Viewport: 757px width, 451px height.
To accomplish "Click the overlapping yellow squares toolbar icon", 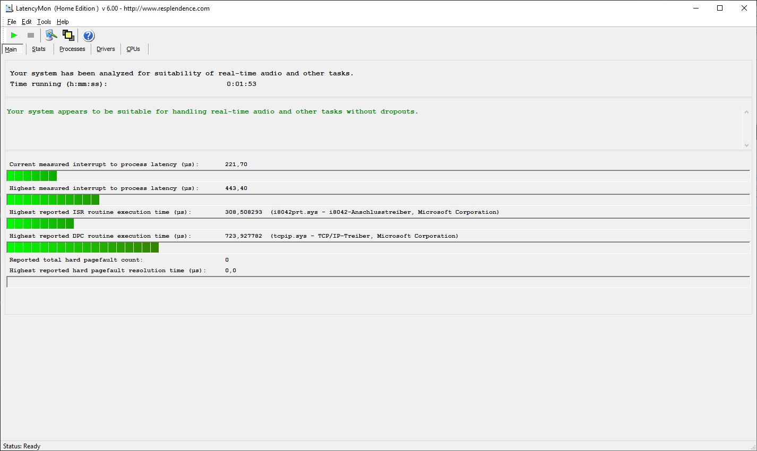I will (68, 36).
